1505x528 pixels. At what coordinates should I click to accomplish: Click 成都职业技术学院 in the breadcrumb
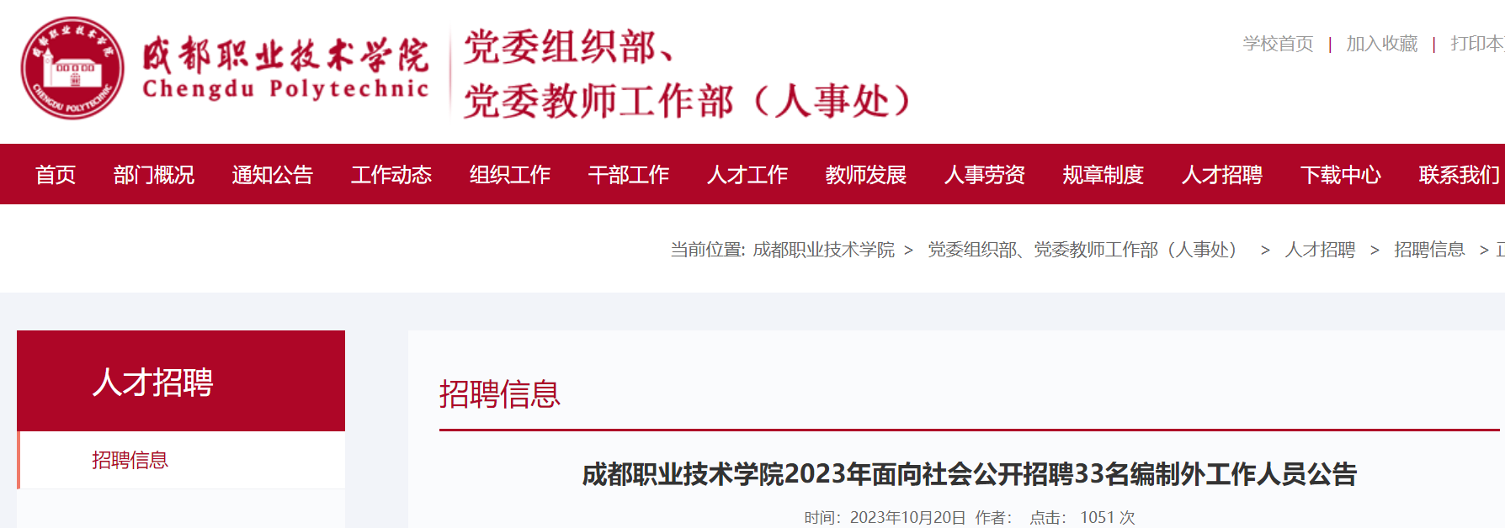(823, 250)
